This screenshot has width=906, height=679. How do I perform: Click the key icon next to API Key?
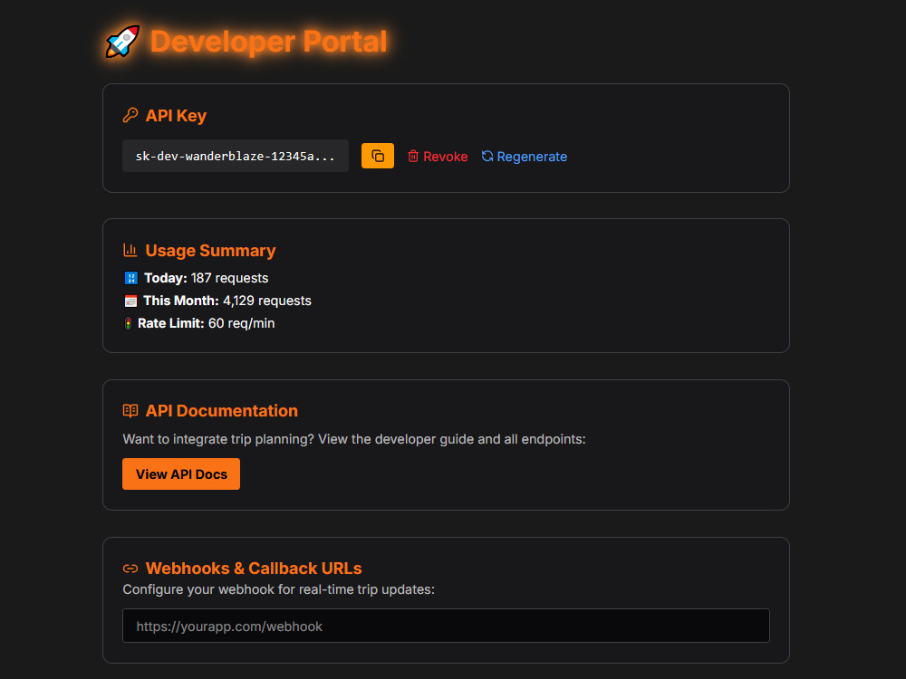pos(130,115)
